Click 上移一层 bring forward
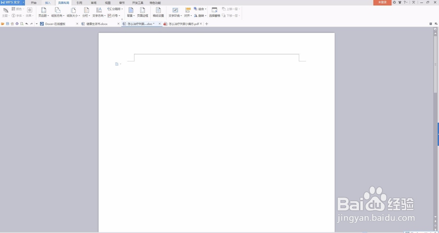 pyautogui.click(x=231, y=9)
